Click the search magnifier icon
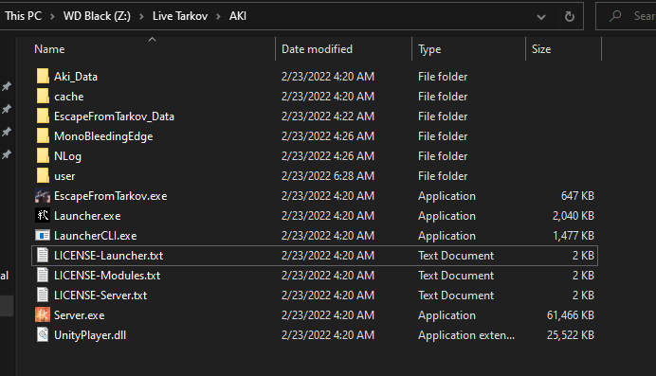This screenshot has width=656, height=376. [615, 16]
